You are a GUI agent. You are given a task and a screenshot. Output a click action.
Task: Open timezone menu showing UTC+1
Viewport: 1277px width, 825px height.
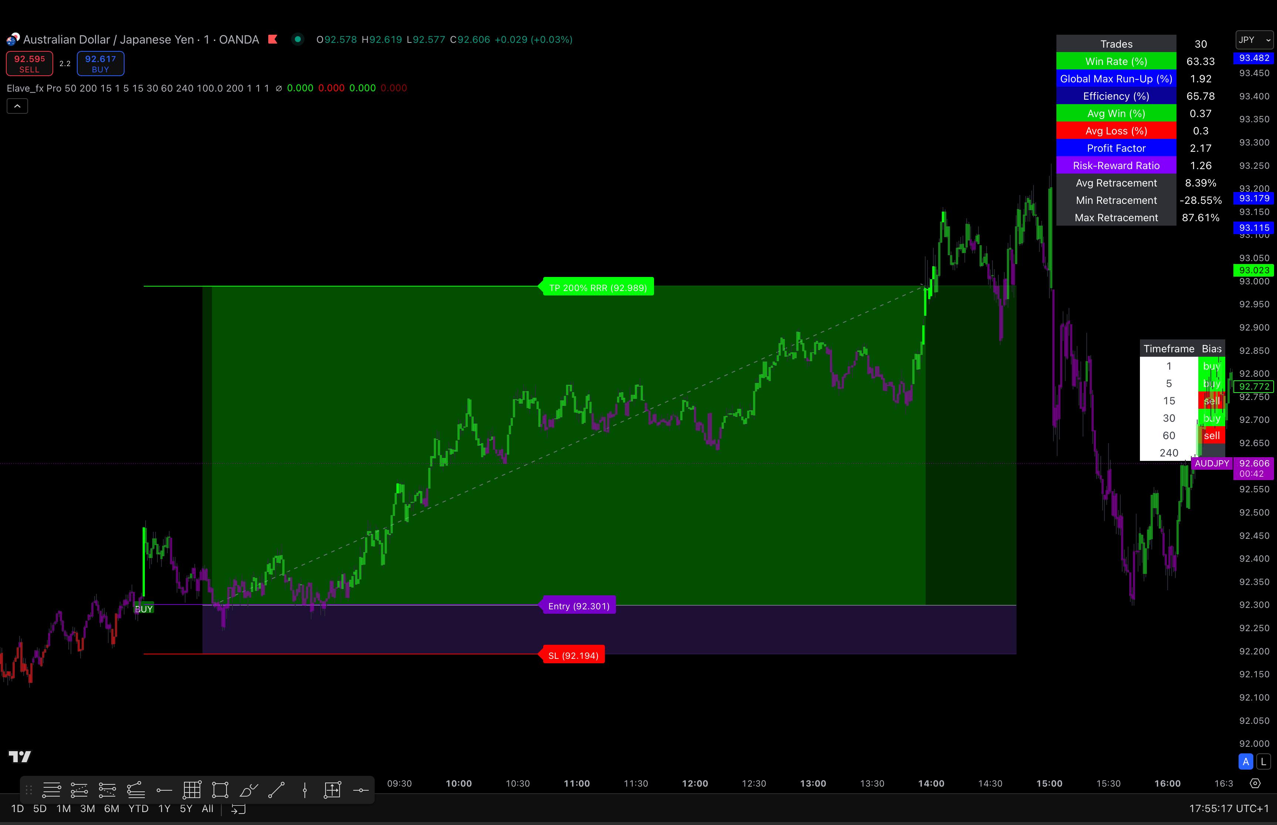[1229, 808]
